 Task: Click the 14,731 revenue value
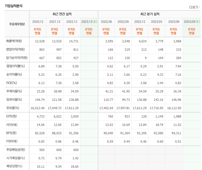click(74, 41)
